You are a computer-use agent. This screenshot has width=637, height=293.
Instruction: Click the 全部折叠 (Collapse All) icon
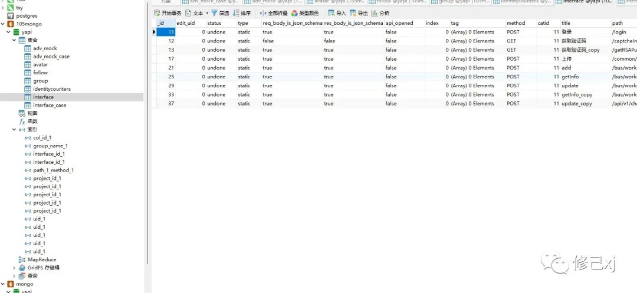263,13
